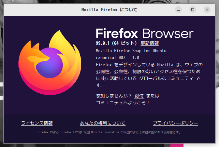Viewport: 219px width, 147px height.
Task: Click the trademark footer text about Mozilla Foundation
Action: pos(109,132)
